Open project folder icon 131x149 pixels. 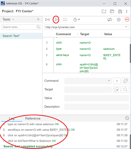tap(112, 11)
